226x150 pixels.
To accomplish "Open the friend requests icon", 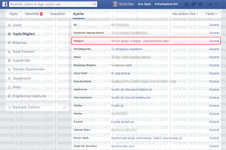I will pos(186,4).
